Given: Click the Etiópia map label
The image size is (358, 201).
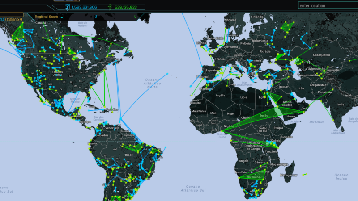Looking at the screenshot, I should 278,128.
